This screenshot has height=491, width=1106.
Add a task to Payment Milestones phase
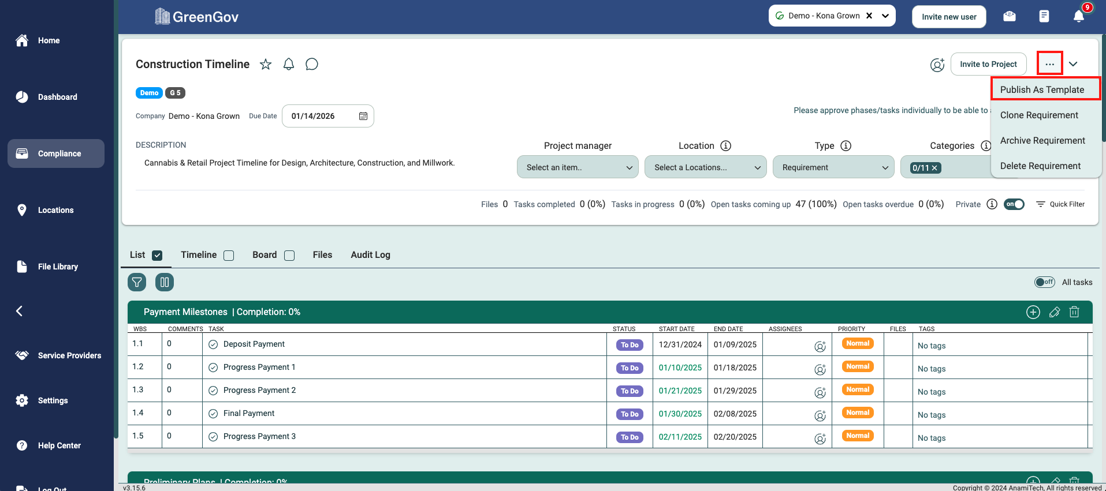tap(1033, 312)
